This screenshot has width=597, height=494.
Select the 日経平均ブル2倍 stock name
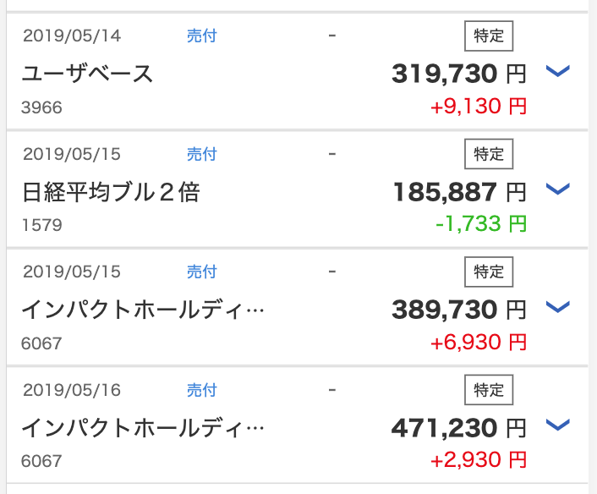click(x=111, y=191)
